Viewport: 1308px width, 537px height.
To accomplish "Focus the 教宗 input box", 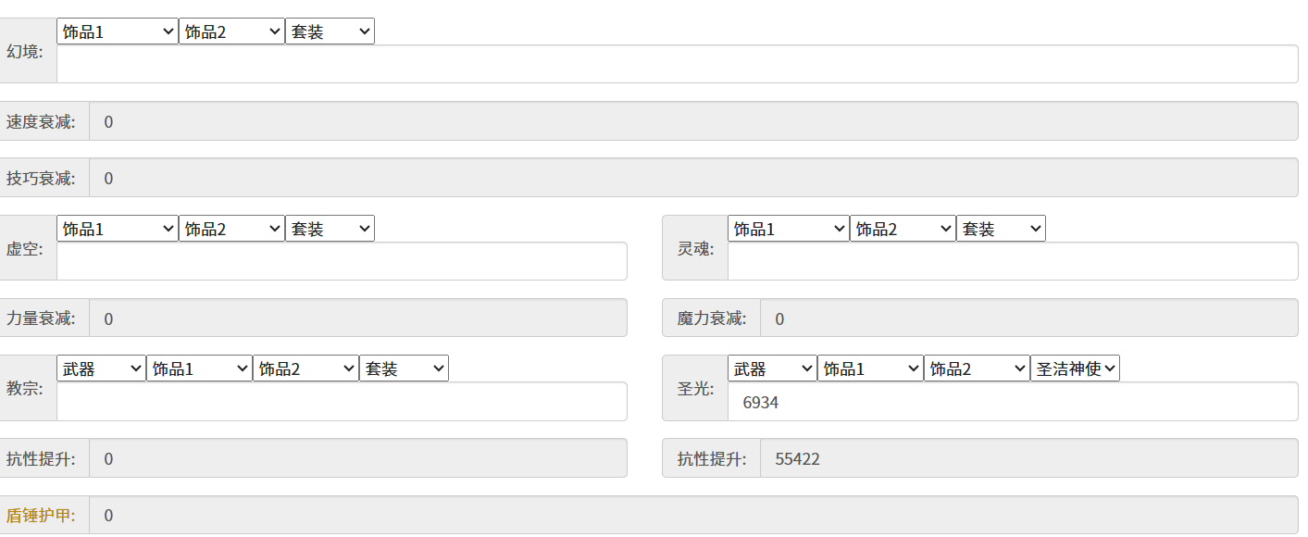I will [x=342, y=402].
